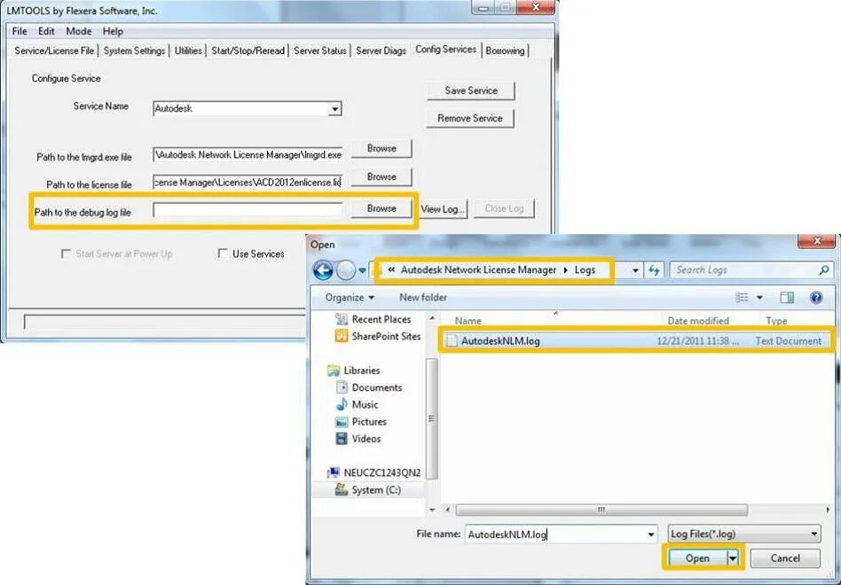
Task: Switch to Utilities tab
Action: coord(188,51)
